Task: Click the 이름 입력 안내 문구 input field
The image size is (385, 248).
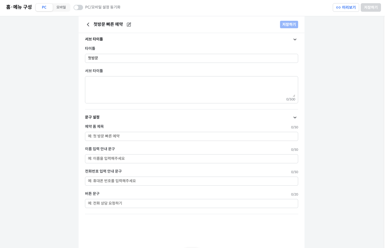Action: (x=192, y=159)
